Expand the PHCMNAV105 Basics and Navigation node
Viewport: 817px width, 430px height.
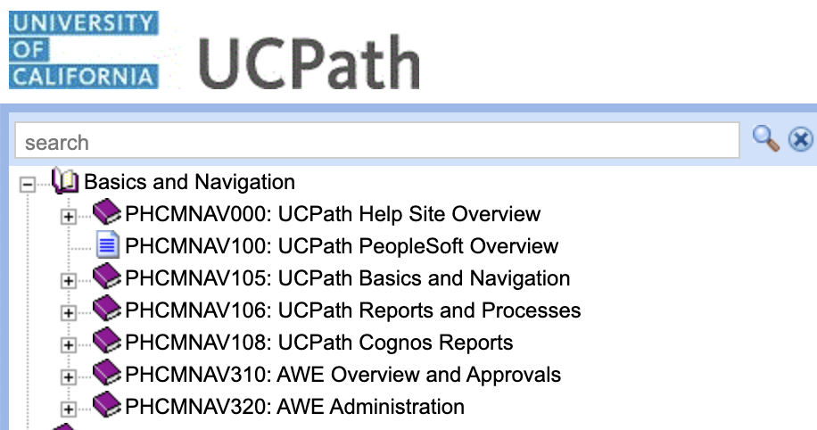coord(69,280)
